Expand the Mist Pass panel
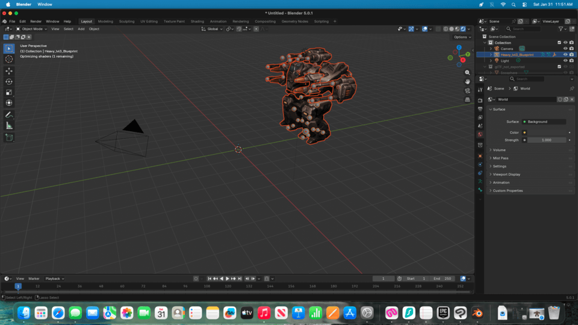This screenshot has width=578, height=325. point(530,158)
